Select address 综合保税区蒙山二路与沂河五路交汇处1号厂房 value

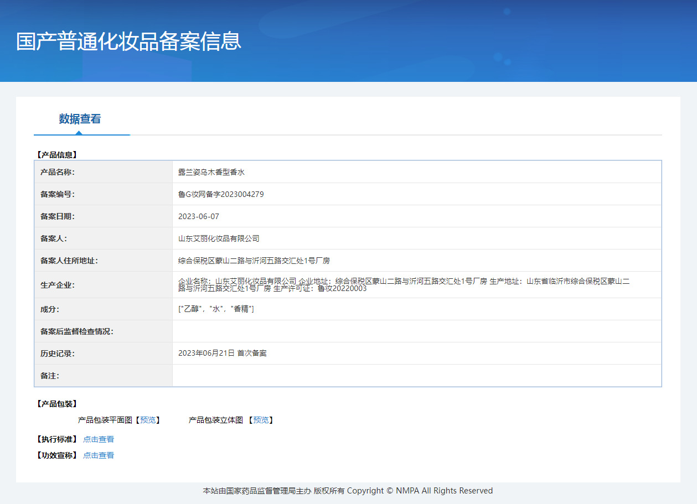pyautogui.click(x=254, y=261)
